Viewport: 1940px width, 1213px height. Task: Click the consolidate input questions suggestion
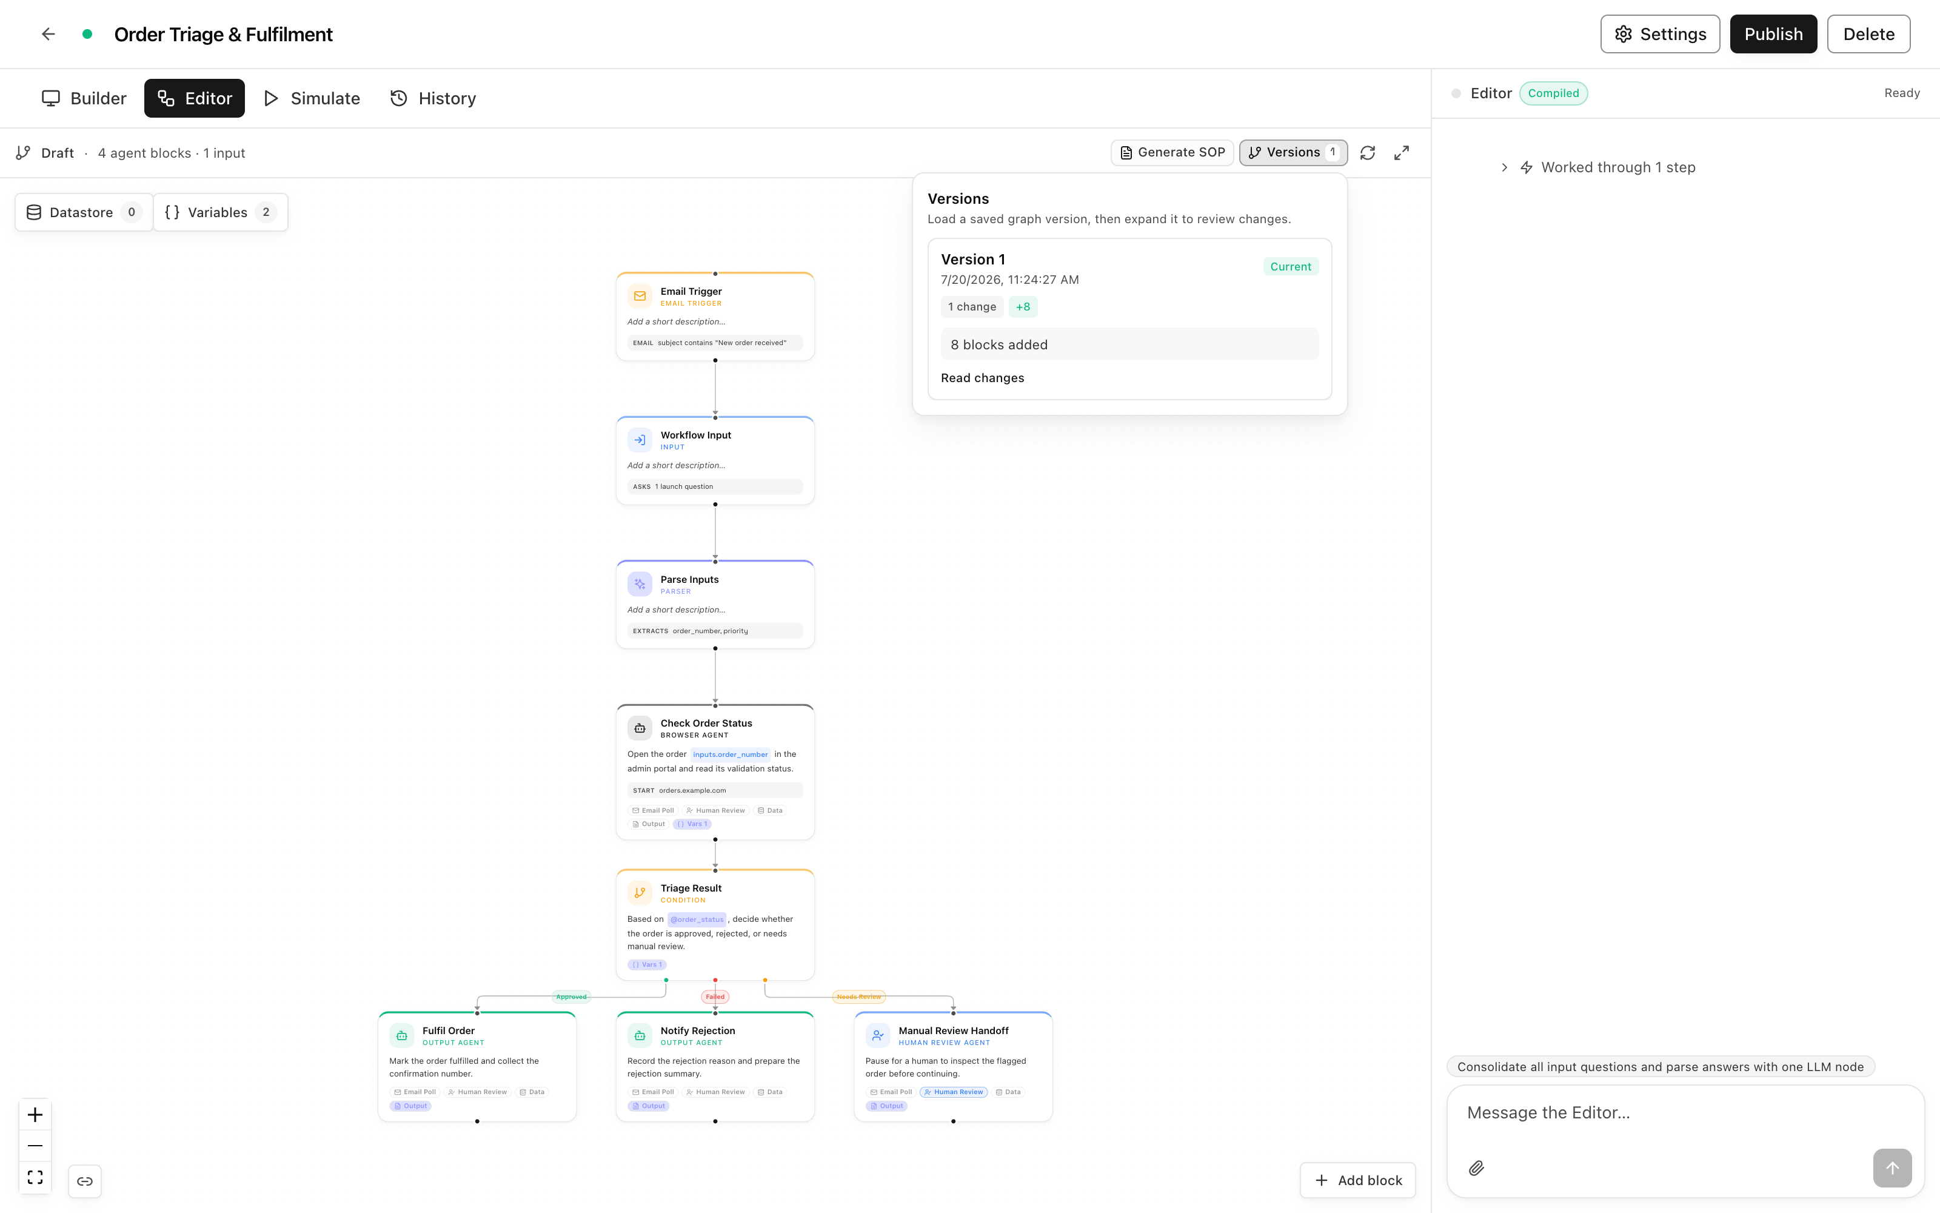point(1661,1066)
